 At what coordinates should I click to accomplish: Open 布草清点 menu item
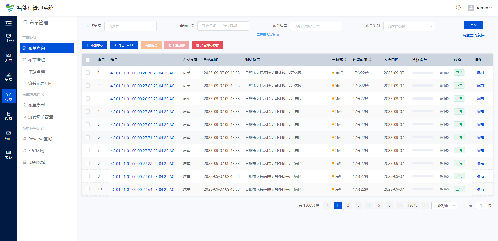[x=47, y=60]
